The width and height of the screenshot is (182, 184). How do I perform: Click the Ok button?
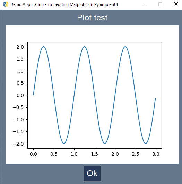(x=92, y=173)
